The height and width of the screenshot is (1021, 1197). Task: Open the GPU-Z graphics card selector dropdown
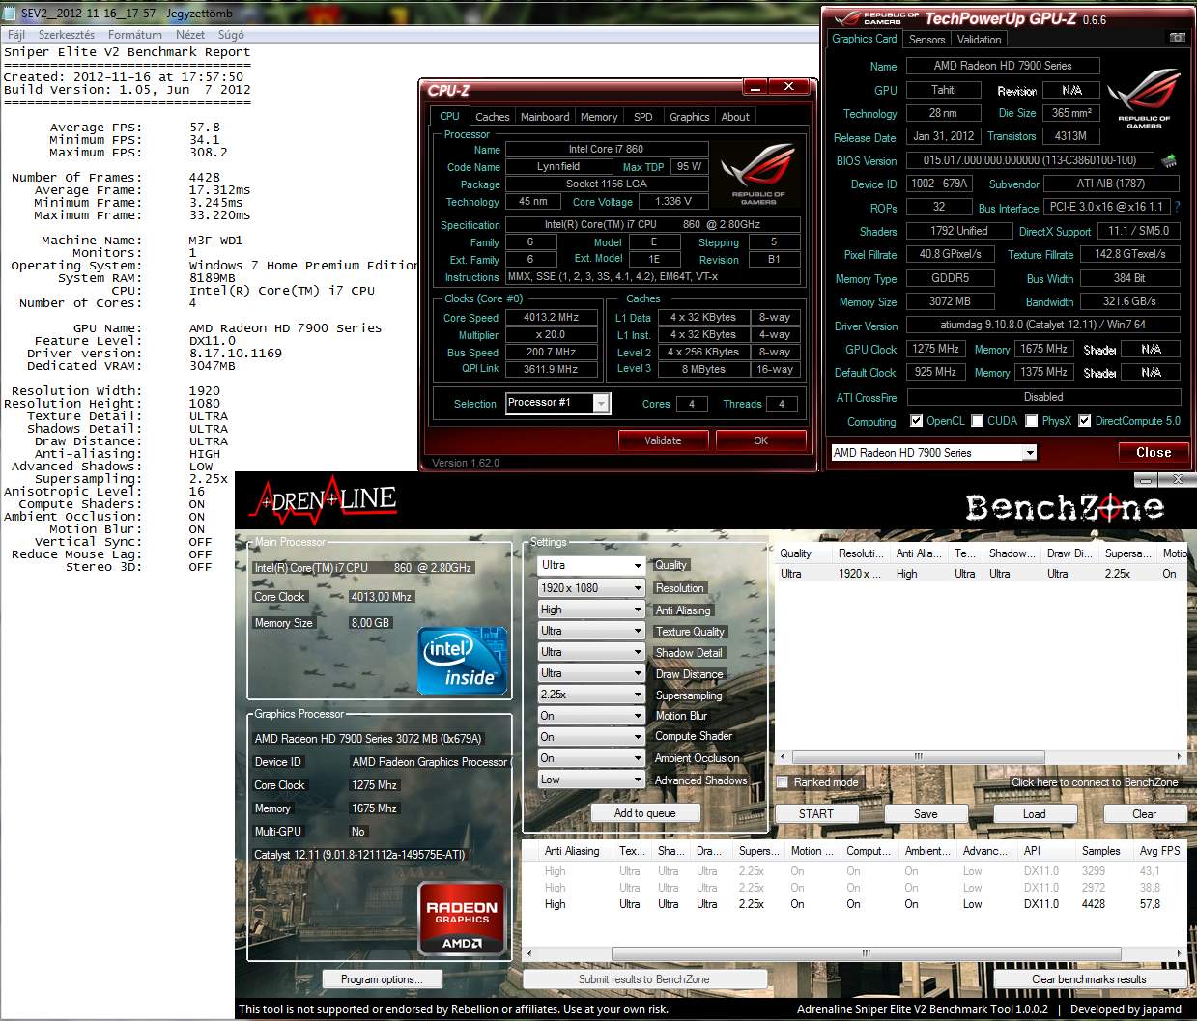(933, 453)
